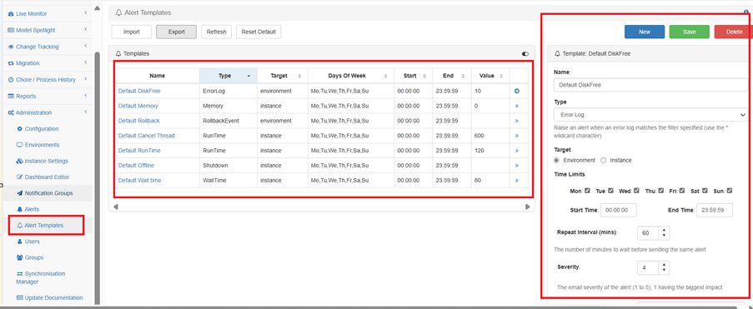Viewport: 753px width, 309px height.
Task: Open the Type dropdown showing Error Log
Action: pos(650,115)
